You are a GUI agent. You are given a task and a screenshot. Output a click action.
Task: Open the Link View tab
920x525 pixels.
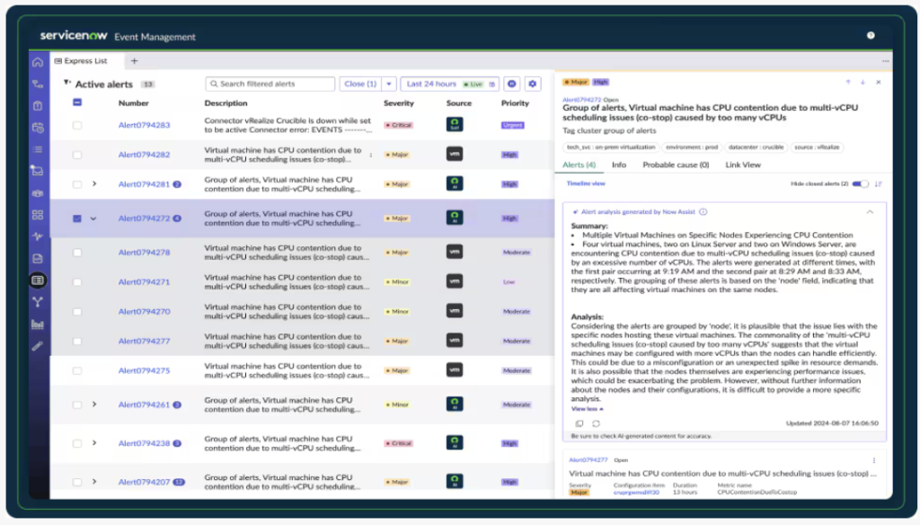743,165
